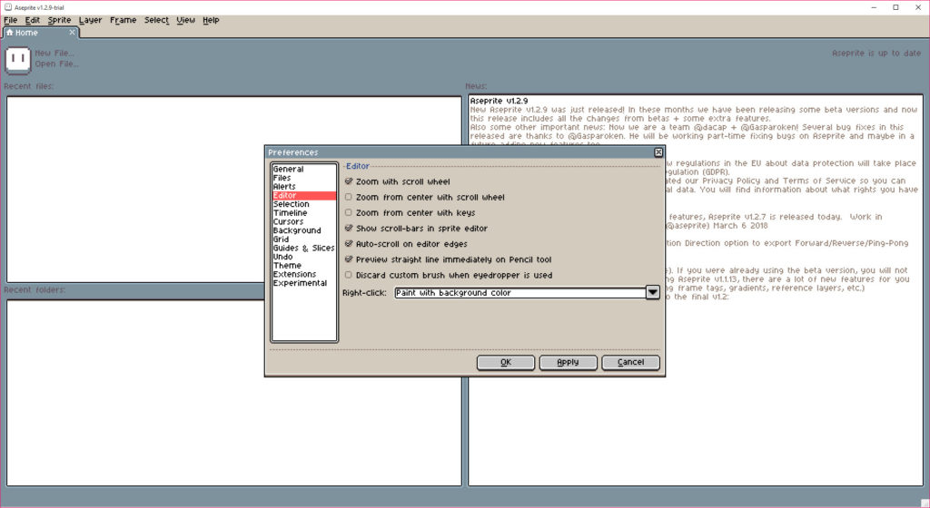Screen dimensions: 930x508
Task: Toggle Auto-scroll on editor edges
Action: point(349,243)
